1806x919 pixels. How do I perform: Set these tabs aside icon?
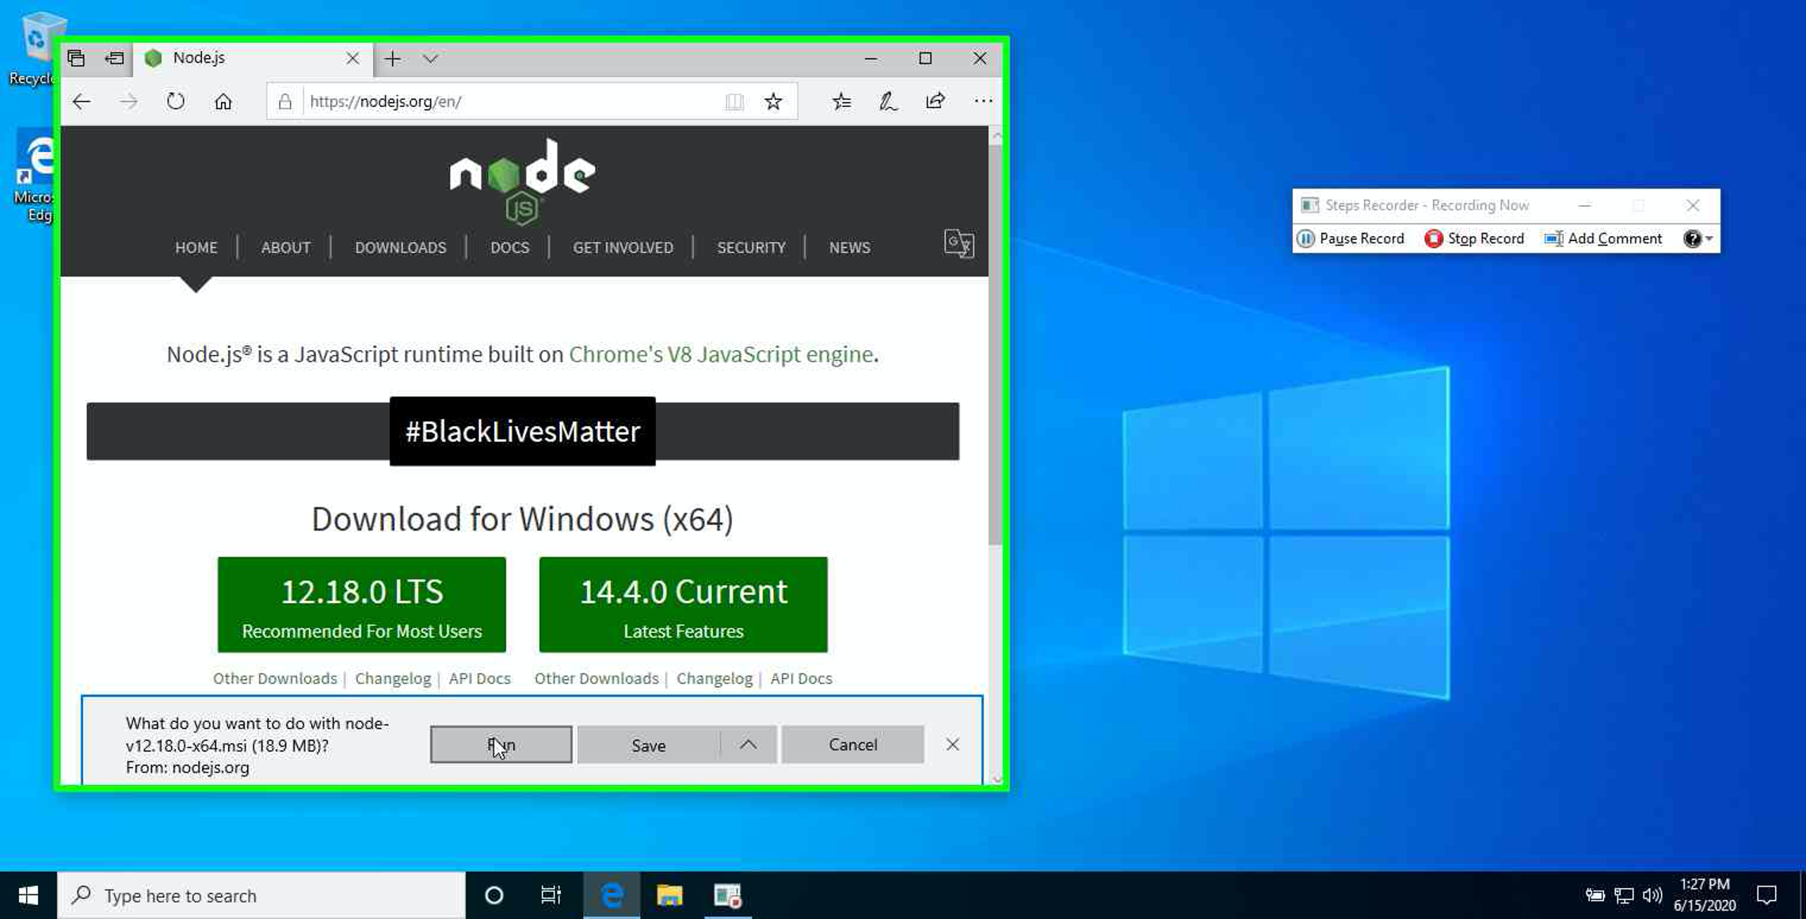114,59
